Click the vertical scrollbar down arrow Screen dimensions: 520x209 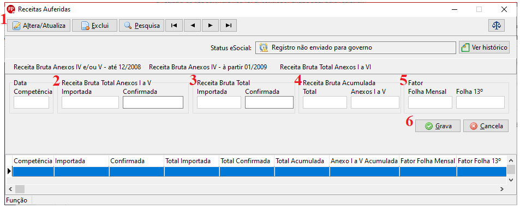click(x=511, y=180)
